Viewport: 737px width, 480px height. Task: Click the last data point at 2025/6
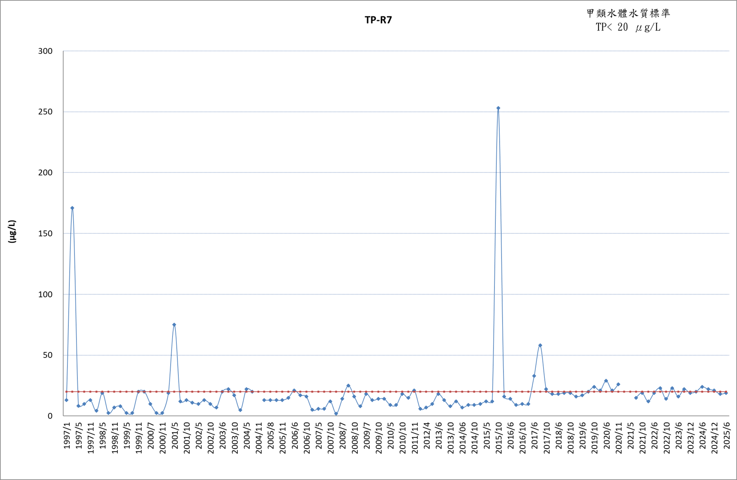point(726,393)
